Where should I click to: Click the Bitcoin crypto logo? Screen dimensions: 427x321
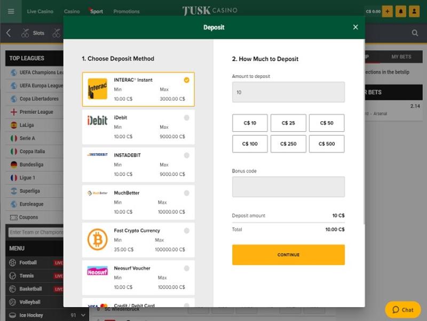click(98, 239)
